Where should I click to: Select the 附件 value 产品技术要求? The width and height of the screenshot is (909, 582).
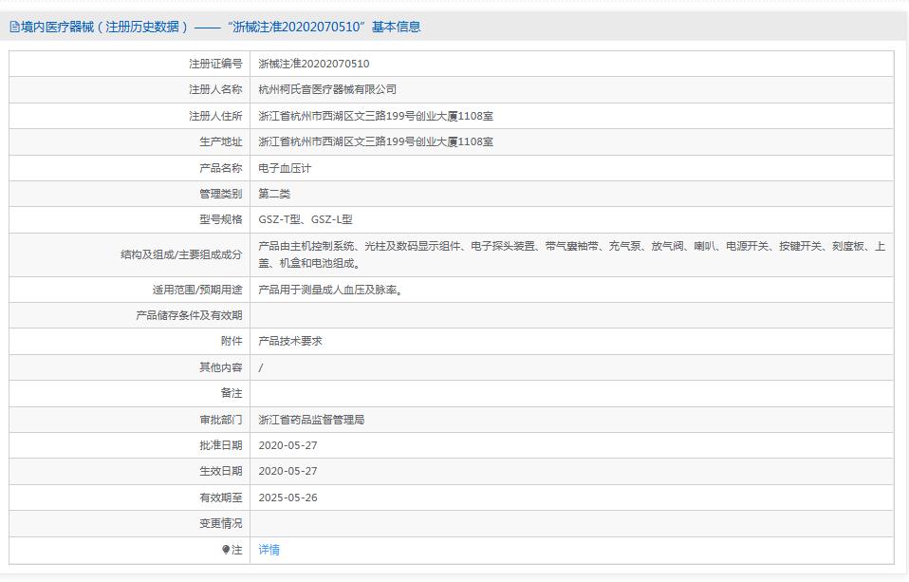288,340
